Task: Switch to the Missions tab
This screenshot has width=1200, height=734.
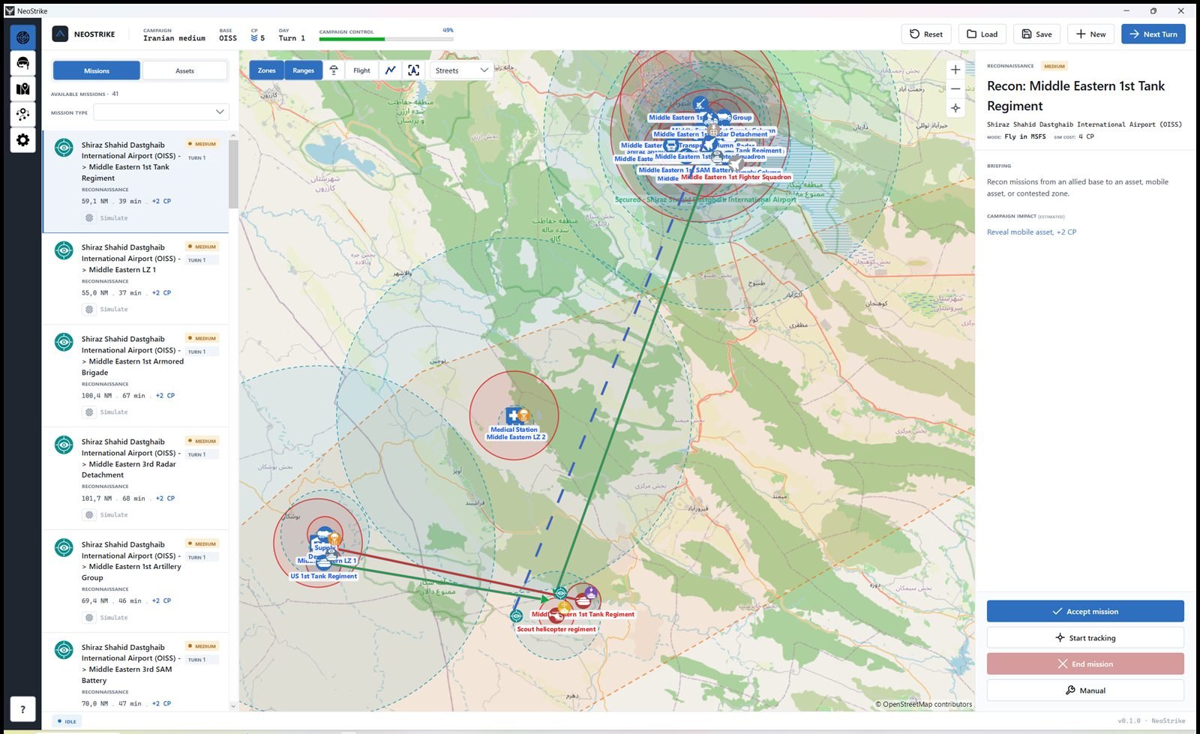Action: 96,70
